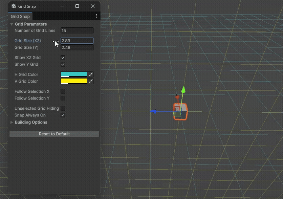Minimize the Grid Snap window
Viewport: 283px width, 199px height.
(62, 6)
